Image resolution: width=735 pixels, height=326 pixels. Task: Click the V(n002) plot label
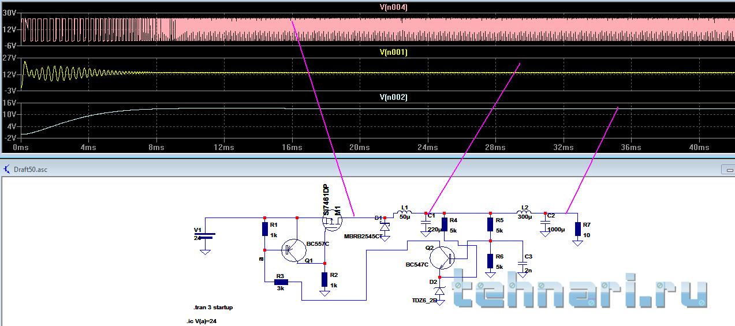(393, 98)
